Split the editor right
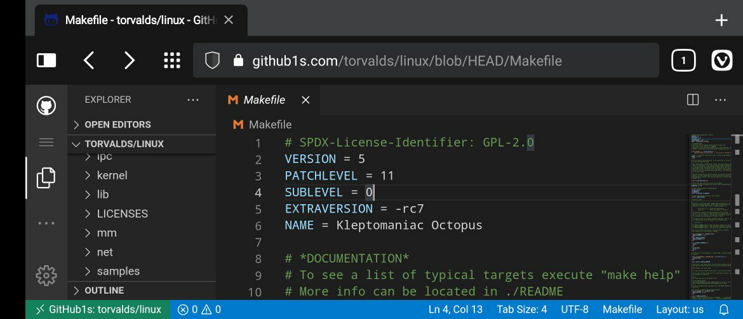 pos(693,100)
